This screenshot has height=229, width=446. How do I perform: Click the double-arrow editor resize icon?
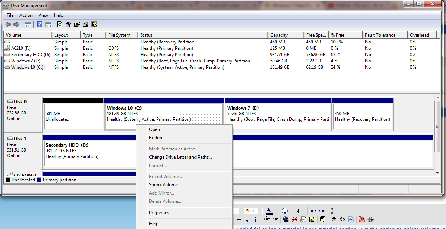point(332,211)
